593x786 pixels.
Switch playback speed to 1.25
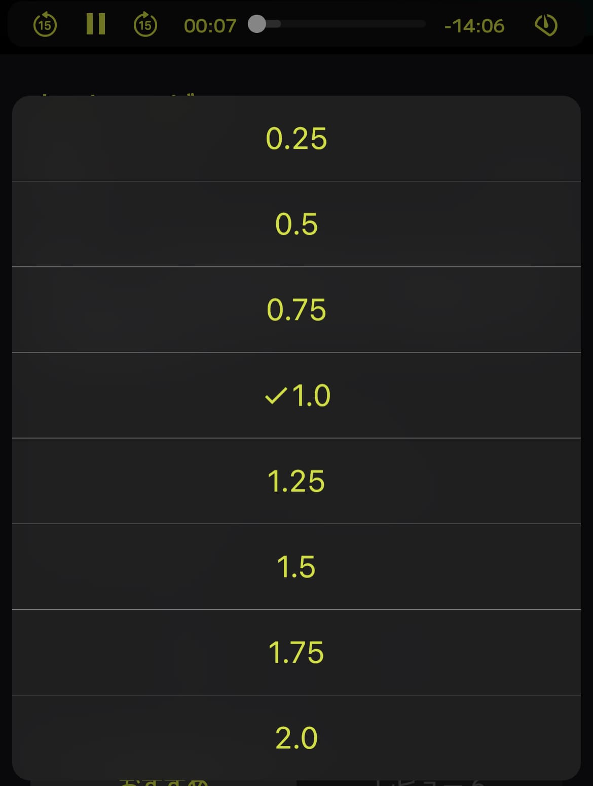[296, 481]
